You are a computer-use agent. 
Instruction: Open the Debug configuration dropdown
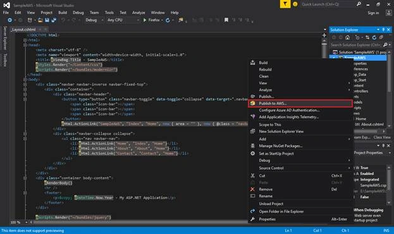pyautogui.click(x=94, y=20)
